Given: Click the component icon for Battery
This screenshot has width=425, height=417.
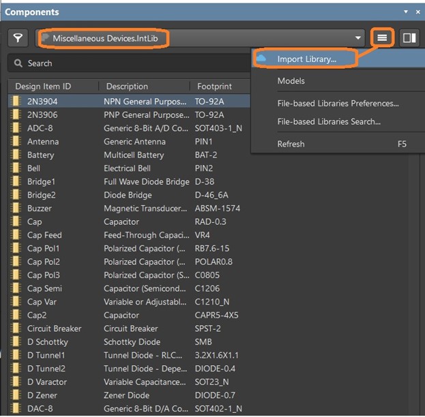Looking at the screenshot, I should coord(16,155).
